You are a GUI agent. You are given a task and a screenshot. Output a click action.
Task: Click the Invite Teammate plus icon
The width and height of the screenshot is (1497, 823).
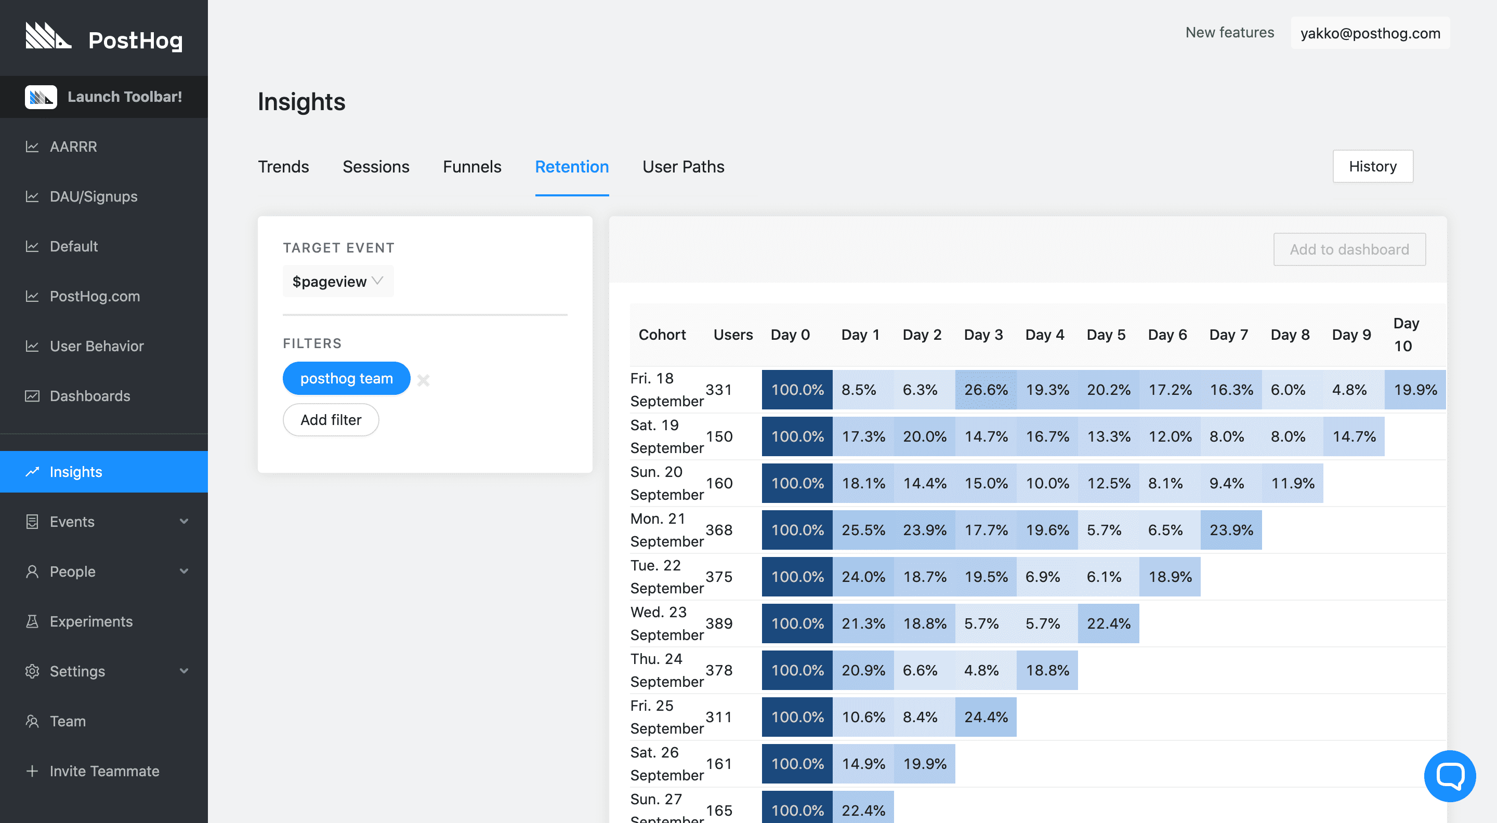click(32, 772)
